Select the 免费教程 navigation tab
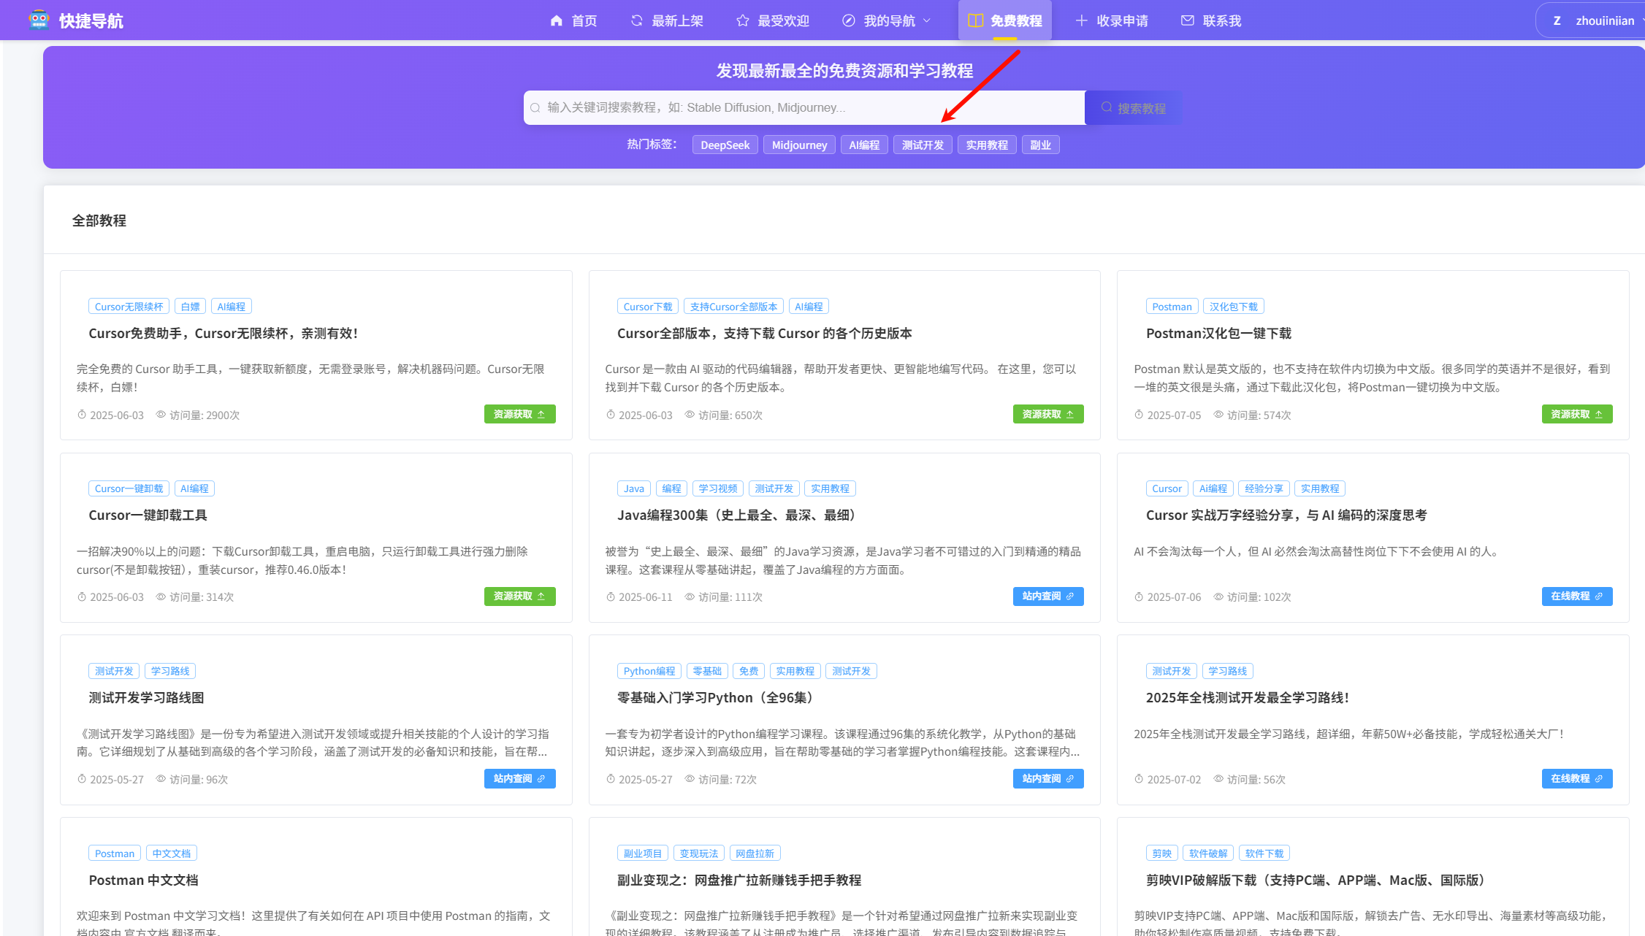 point(1005,20)
